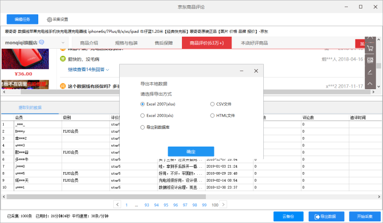
Task: Open the 采集设置 gear settings
Action: [x=57, y=20]
